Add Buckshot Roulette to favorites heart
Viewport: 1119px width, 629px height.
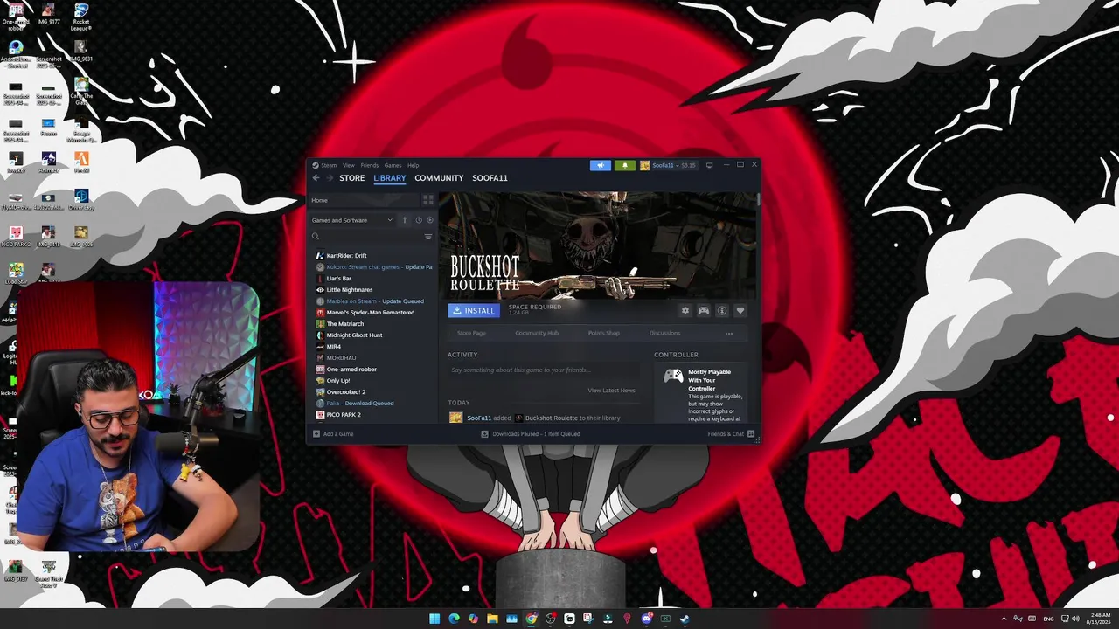click(x=740, y=310)
